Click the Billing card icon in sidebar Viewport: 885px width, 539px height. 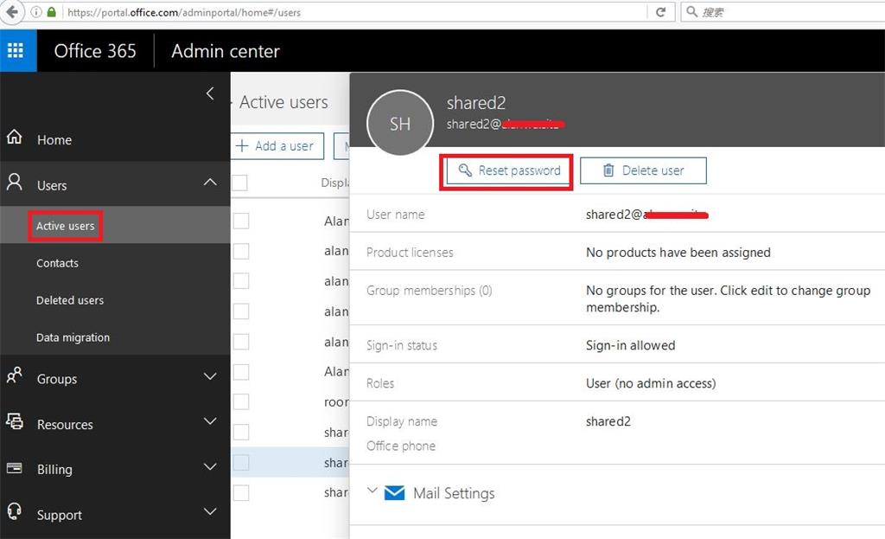click(x=14, y=468)
